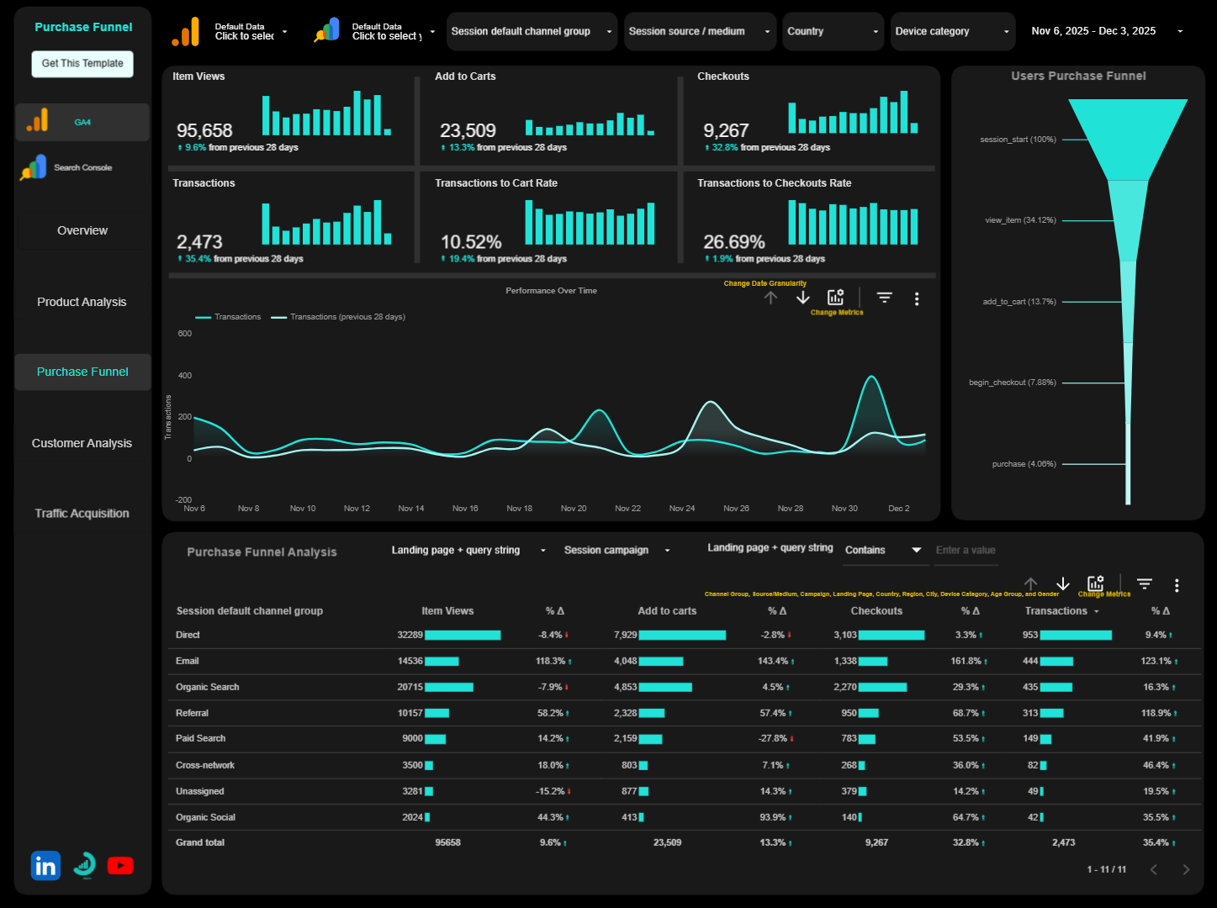1217x908 pixels.
Task: Open the Search Console source
Action: click(x=82, y=167)
